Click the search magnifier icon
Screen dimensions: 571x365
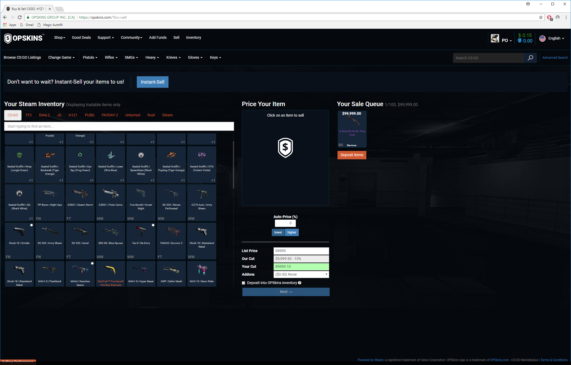point(530,58)
